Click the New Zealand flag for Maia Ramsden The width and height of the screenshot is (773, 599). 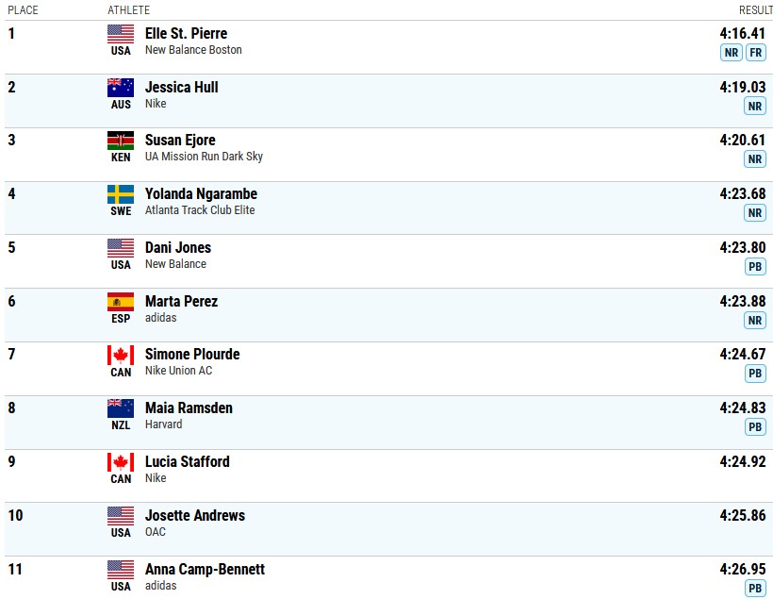[121, 408]
